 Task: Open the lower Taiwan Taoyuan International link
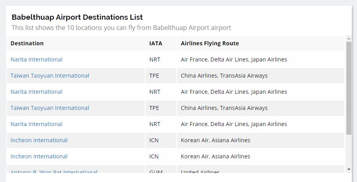[50, 108]
